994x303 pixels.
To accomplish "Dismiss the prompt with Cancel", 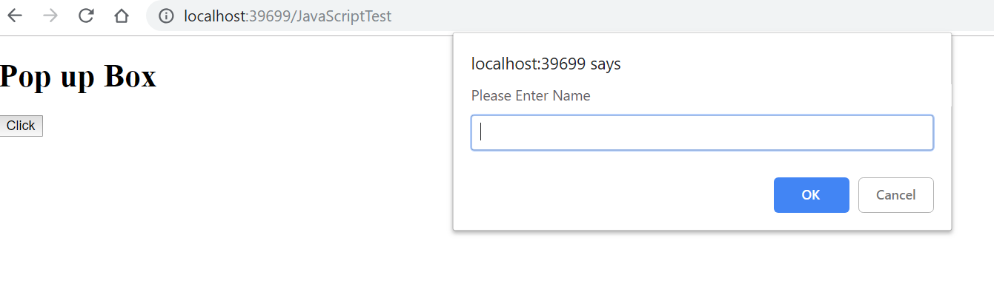I will (x=895, y=195).
